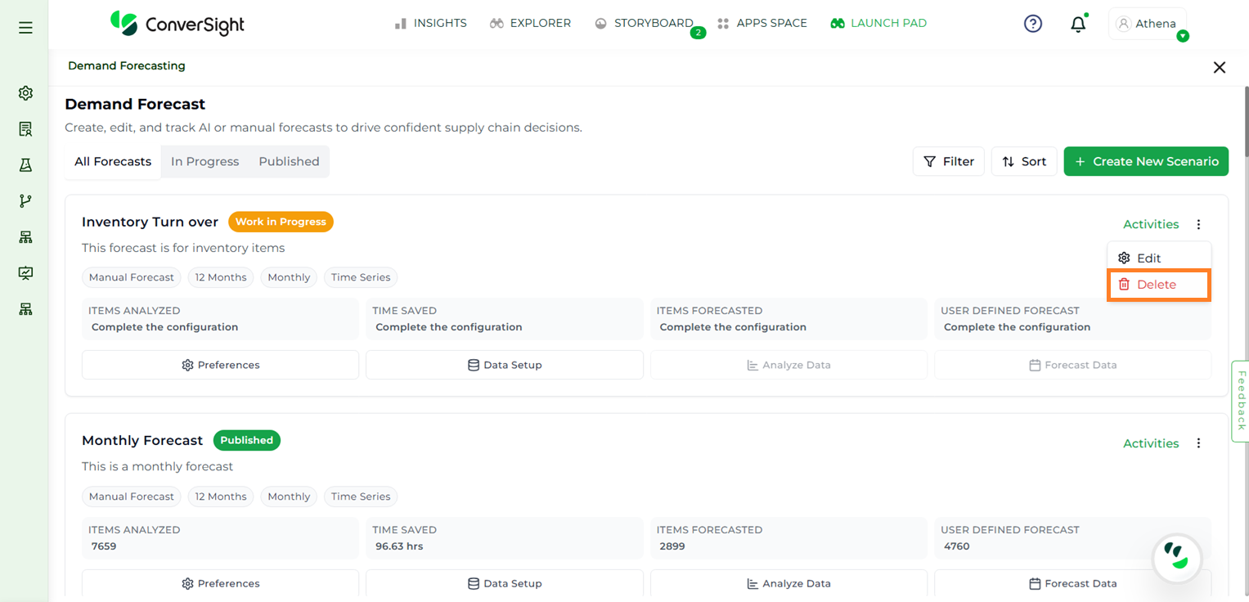Select Edit from the context menu
Viewport: 1249px width, 602px height.
pyautogui.click(x=1148, y=258)
